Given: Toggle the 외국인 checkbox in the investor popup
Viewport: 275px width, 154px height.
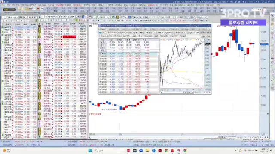Looking at the screenshot, I should pos(106,36).
